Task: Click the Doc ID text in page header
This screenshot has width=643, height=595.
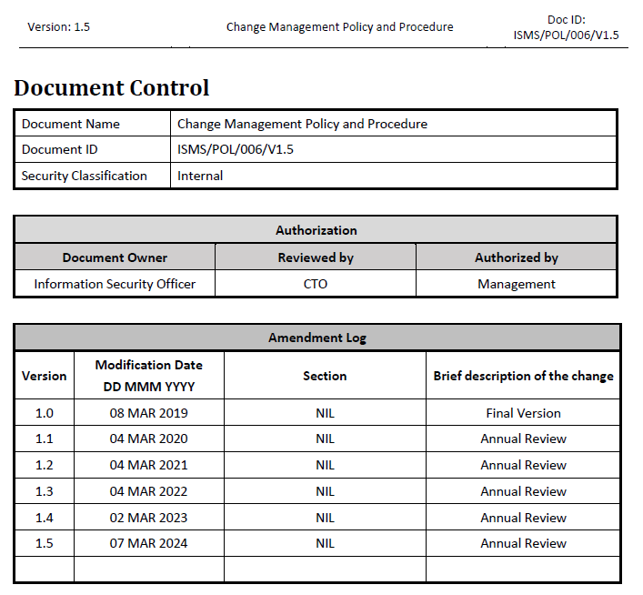Action: 566,27
